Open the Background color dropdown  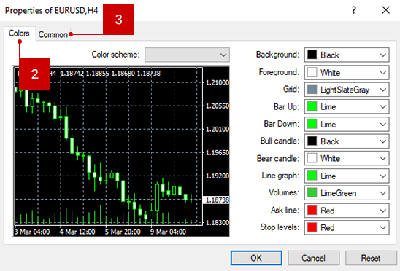(x=347, y=55)
